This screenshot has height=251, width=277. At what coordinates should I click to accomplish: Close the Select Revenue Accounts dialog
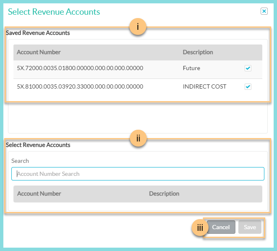(x=264, y=11)
